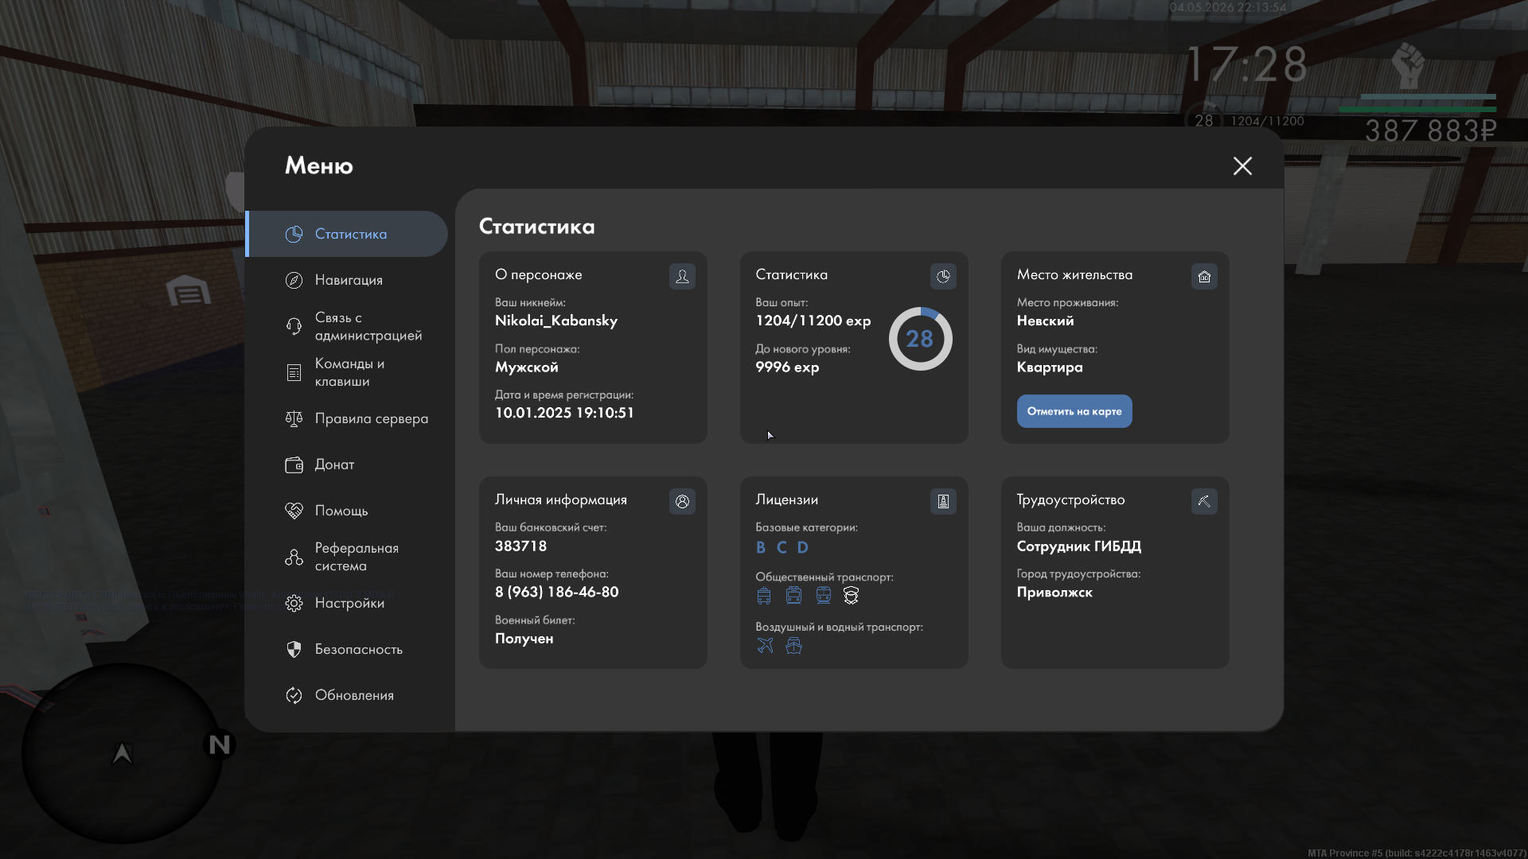Click the airplane license icon
This screenshot has width=1528, height=859.
point(765,645)
